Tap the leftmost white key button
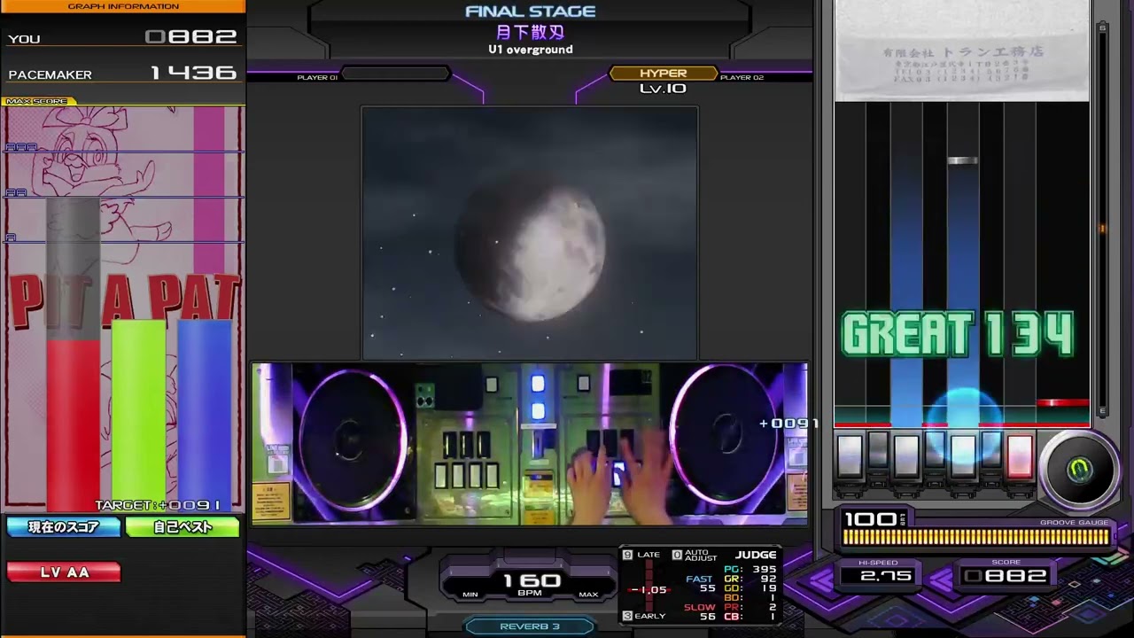1134x638 pixels. point(850,455)
